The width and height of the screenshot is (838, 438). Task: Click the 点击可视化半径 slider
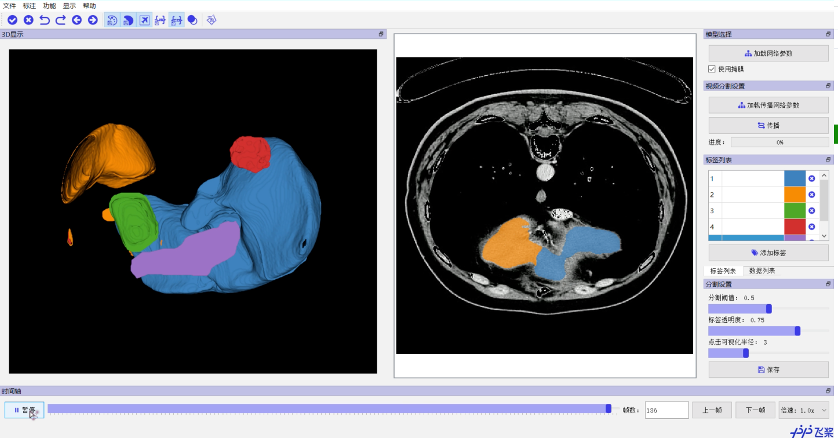tap(768, 353)
